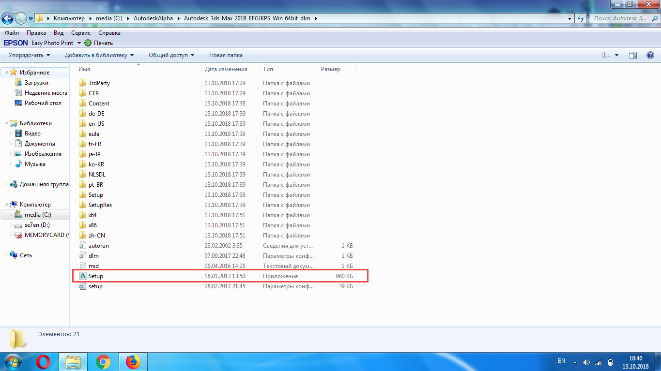Image resolution: width=661 pixels, height=371 pixels.
Task: Click the forward navigation arrow button
Action: (x=21, y=19)
